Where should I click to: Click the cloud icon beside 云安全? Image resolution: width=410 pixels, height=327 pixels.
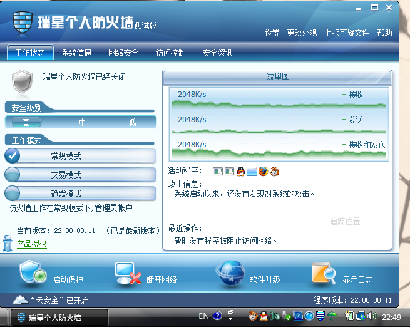tap(21, 300)
